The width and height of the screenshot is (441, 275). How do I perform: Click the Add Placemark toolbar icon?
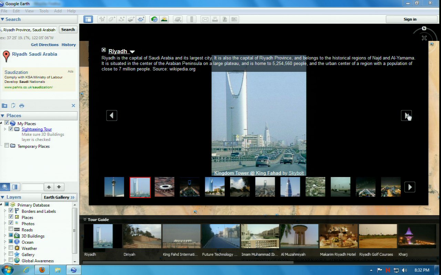click(102, 19)
